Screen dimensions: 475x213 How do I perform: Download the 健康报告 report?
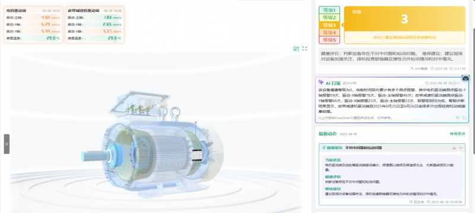tap(454, 148)
